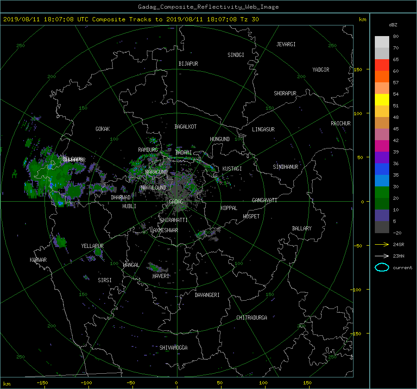Click the GADAG radar center label

click(176, 202)
